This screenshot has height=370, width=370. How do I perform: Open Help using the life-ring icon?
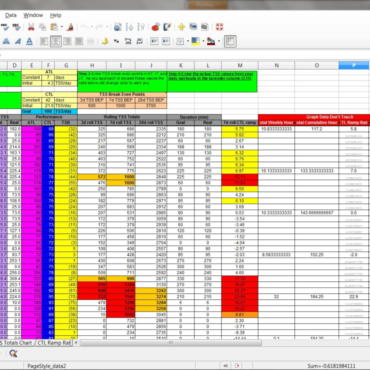(219, 26)
